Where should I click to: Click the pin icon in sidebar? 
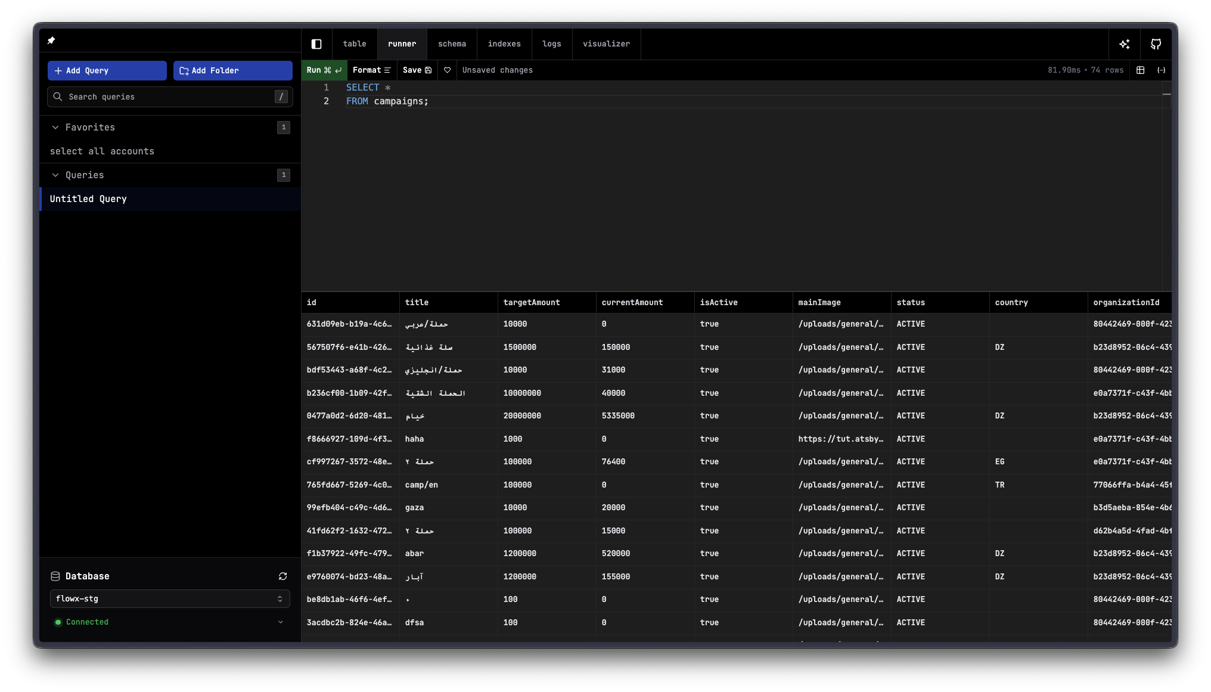(51, 41)
